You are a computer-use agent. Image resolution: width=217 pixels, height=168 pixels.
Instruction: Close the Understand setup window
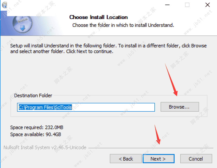207,5
